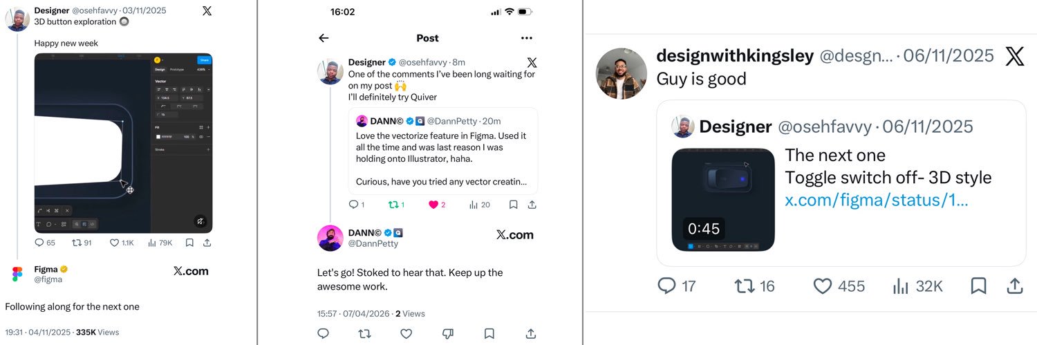Share the Guy is good post
The width and height of the screenshot is (1037, 345).
pyautogui.click(x=1015, y=286)
